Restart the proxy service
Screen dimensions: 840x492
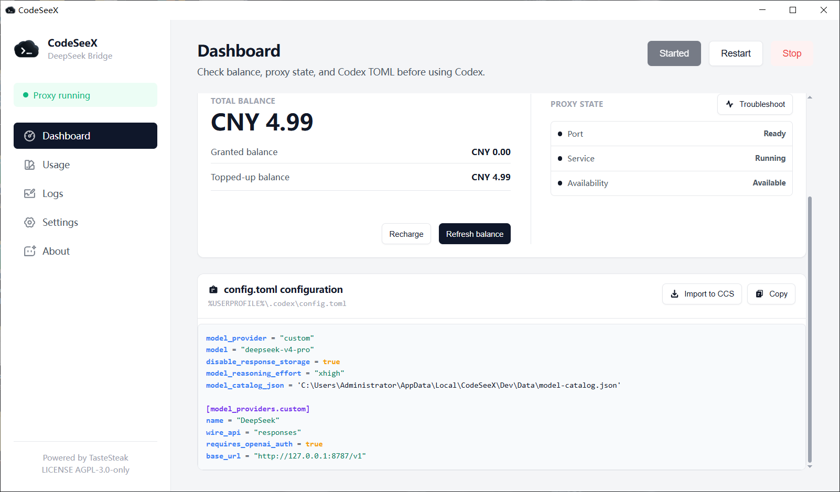(736, 53)
